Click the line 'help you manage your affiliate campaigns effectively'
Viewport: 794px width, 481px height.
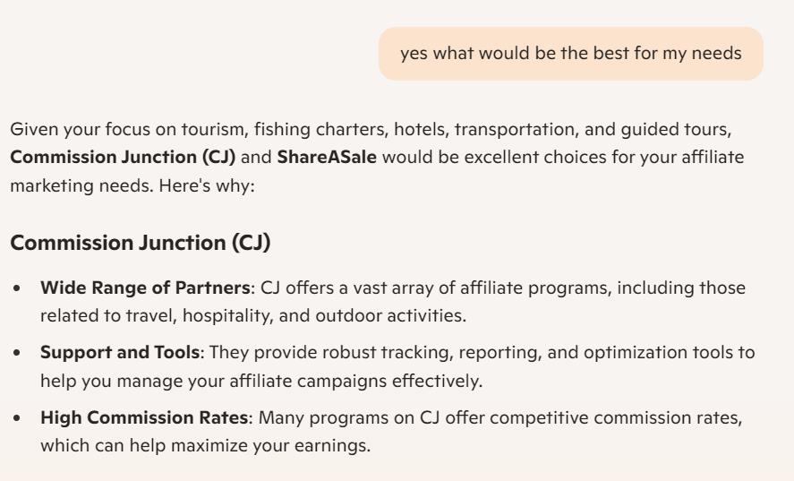click(261, 381)
